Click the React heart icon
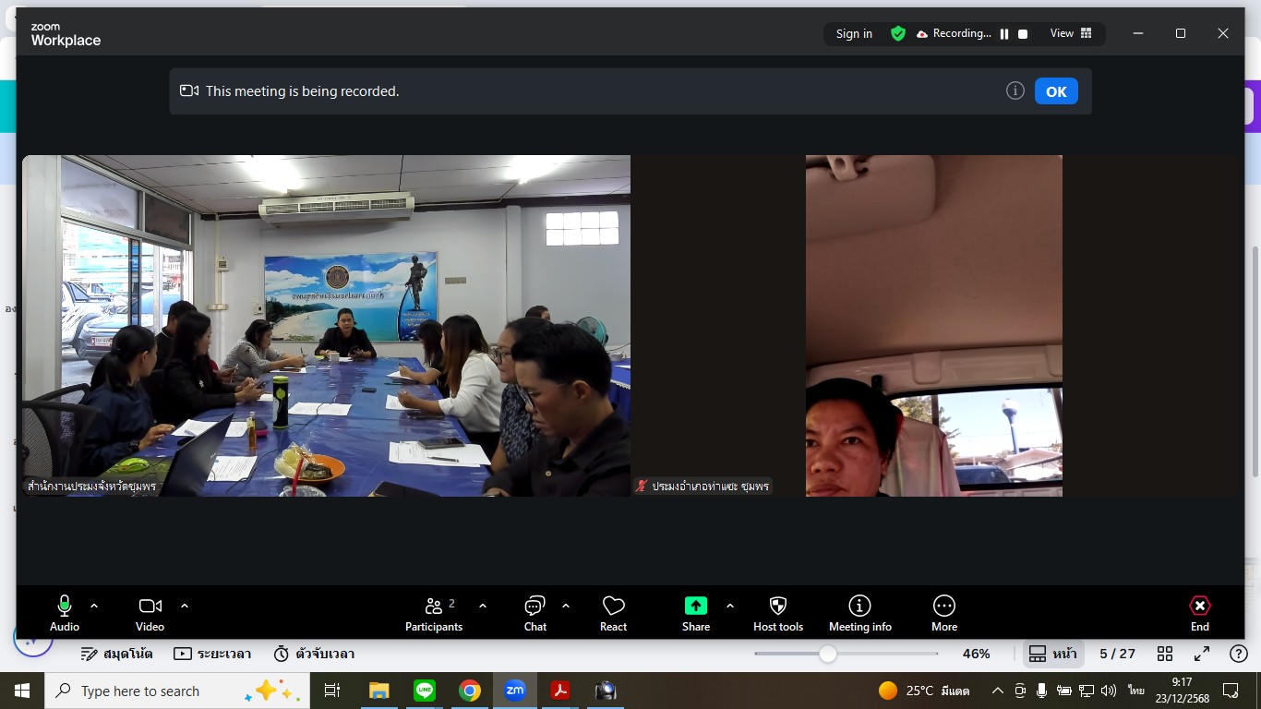 point(613,613)
